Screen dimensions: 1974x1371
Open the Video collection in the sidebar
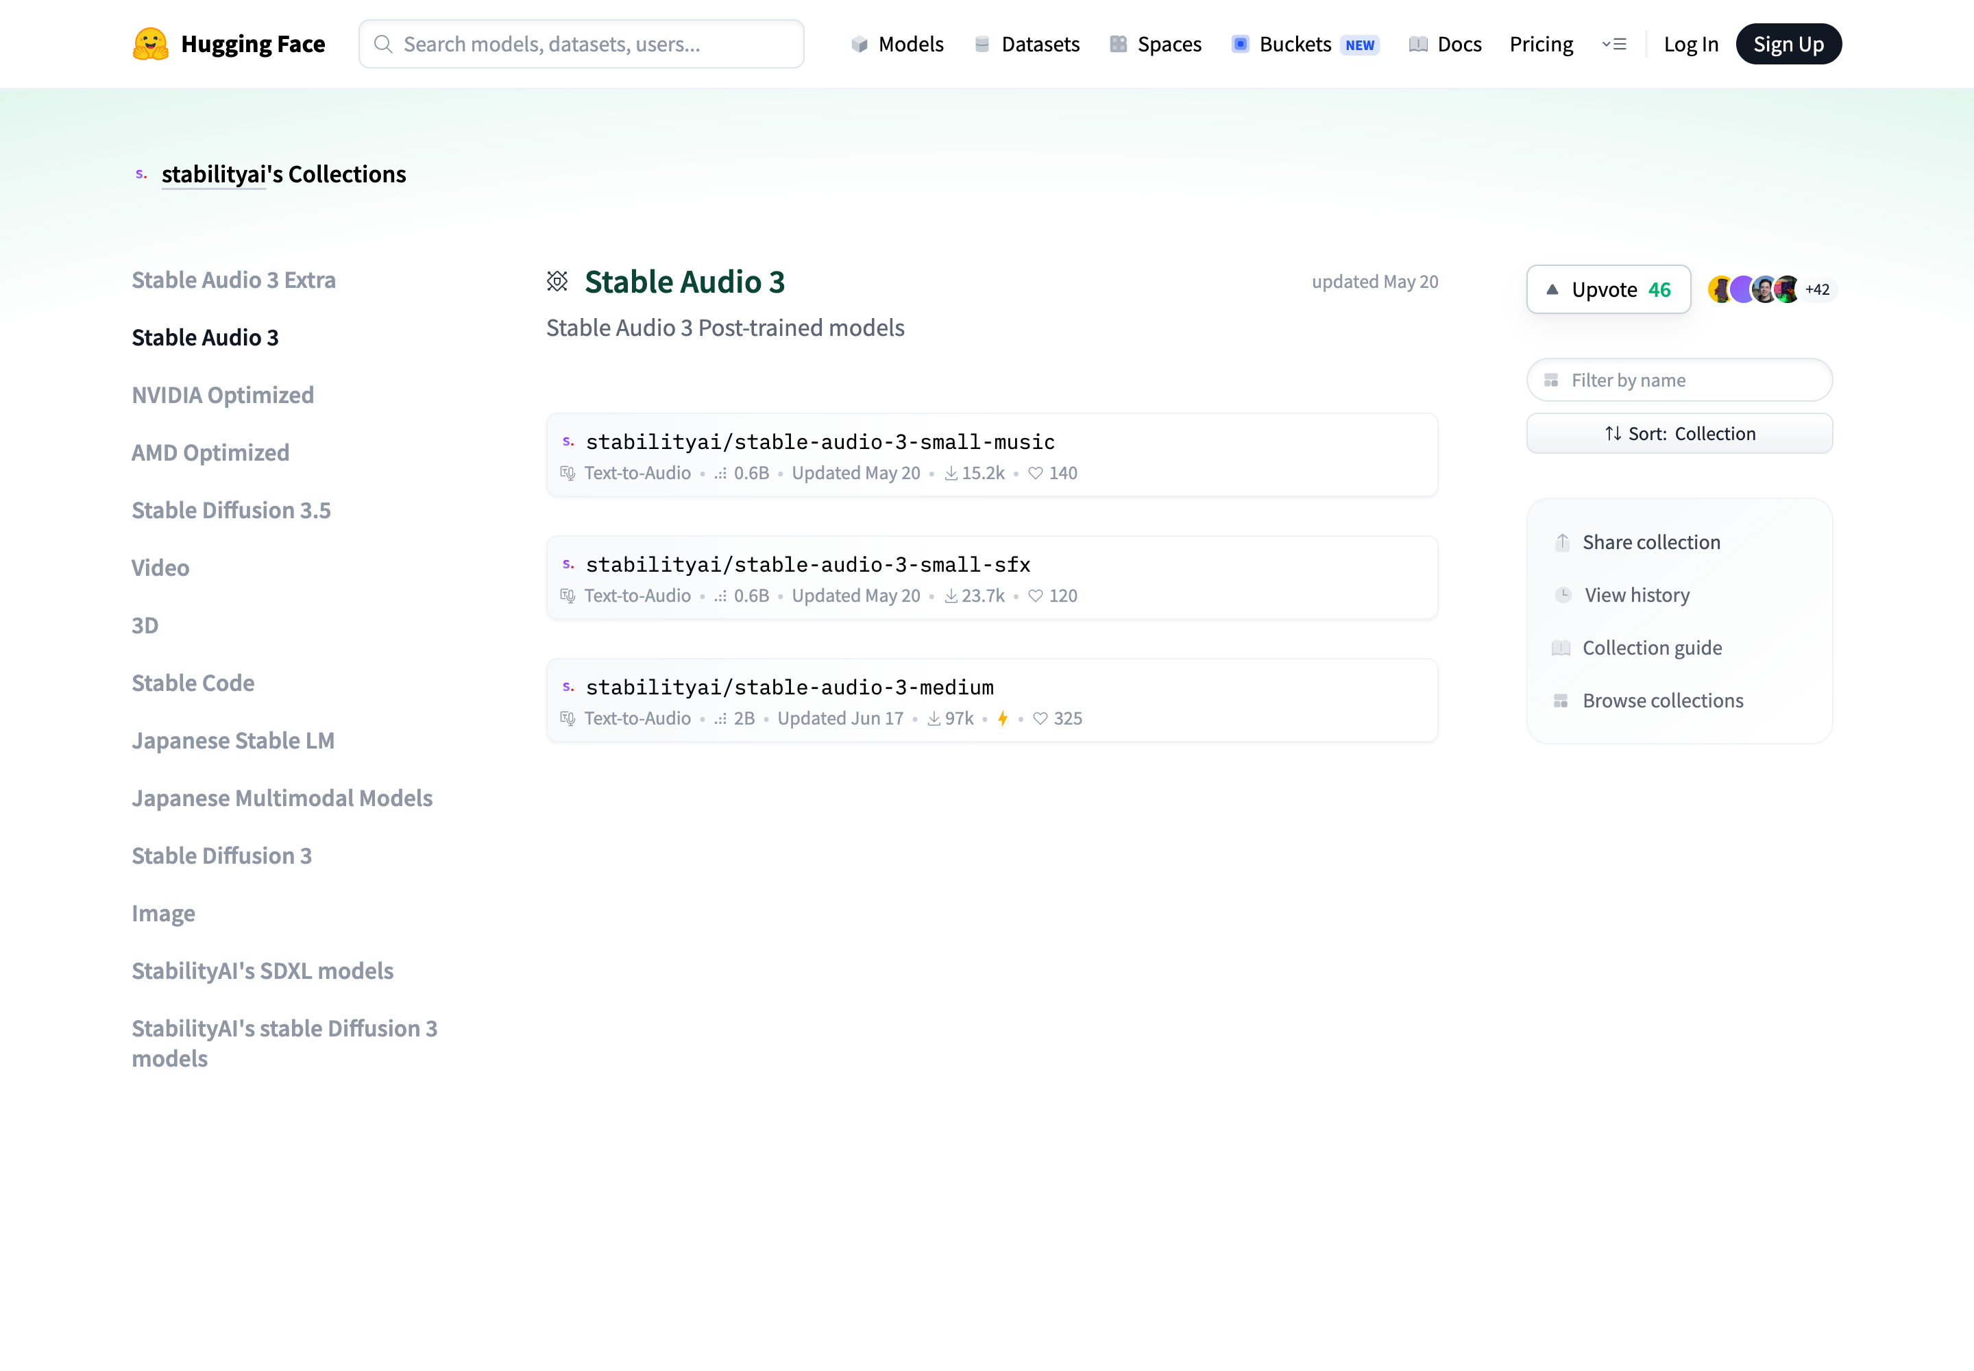(160, 568)
